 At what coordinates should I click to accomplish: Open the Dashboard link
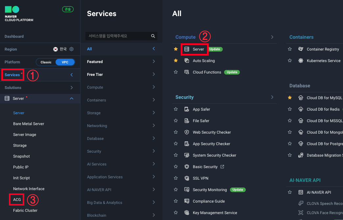click(x=14, y=36)
